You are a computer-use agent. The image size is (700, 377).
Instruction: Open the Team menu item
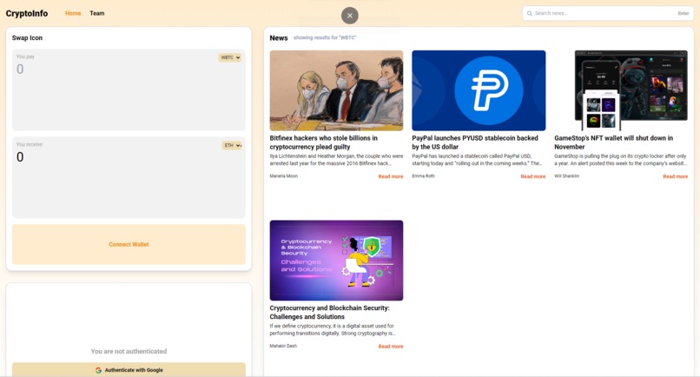pos(97,13)
